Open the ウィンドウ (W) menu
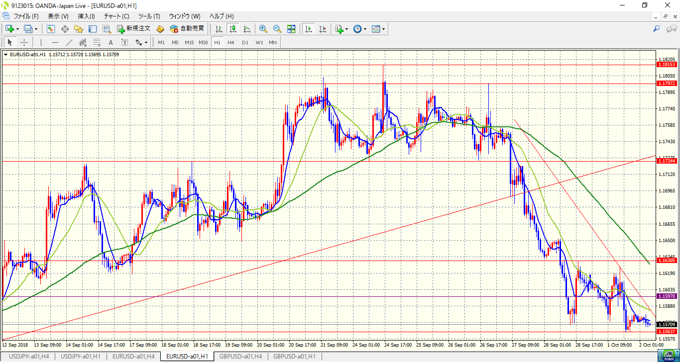680x362 pixels. coord(185,16)
